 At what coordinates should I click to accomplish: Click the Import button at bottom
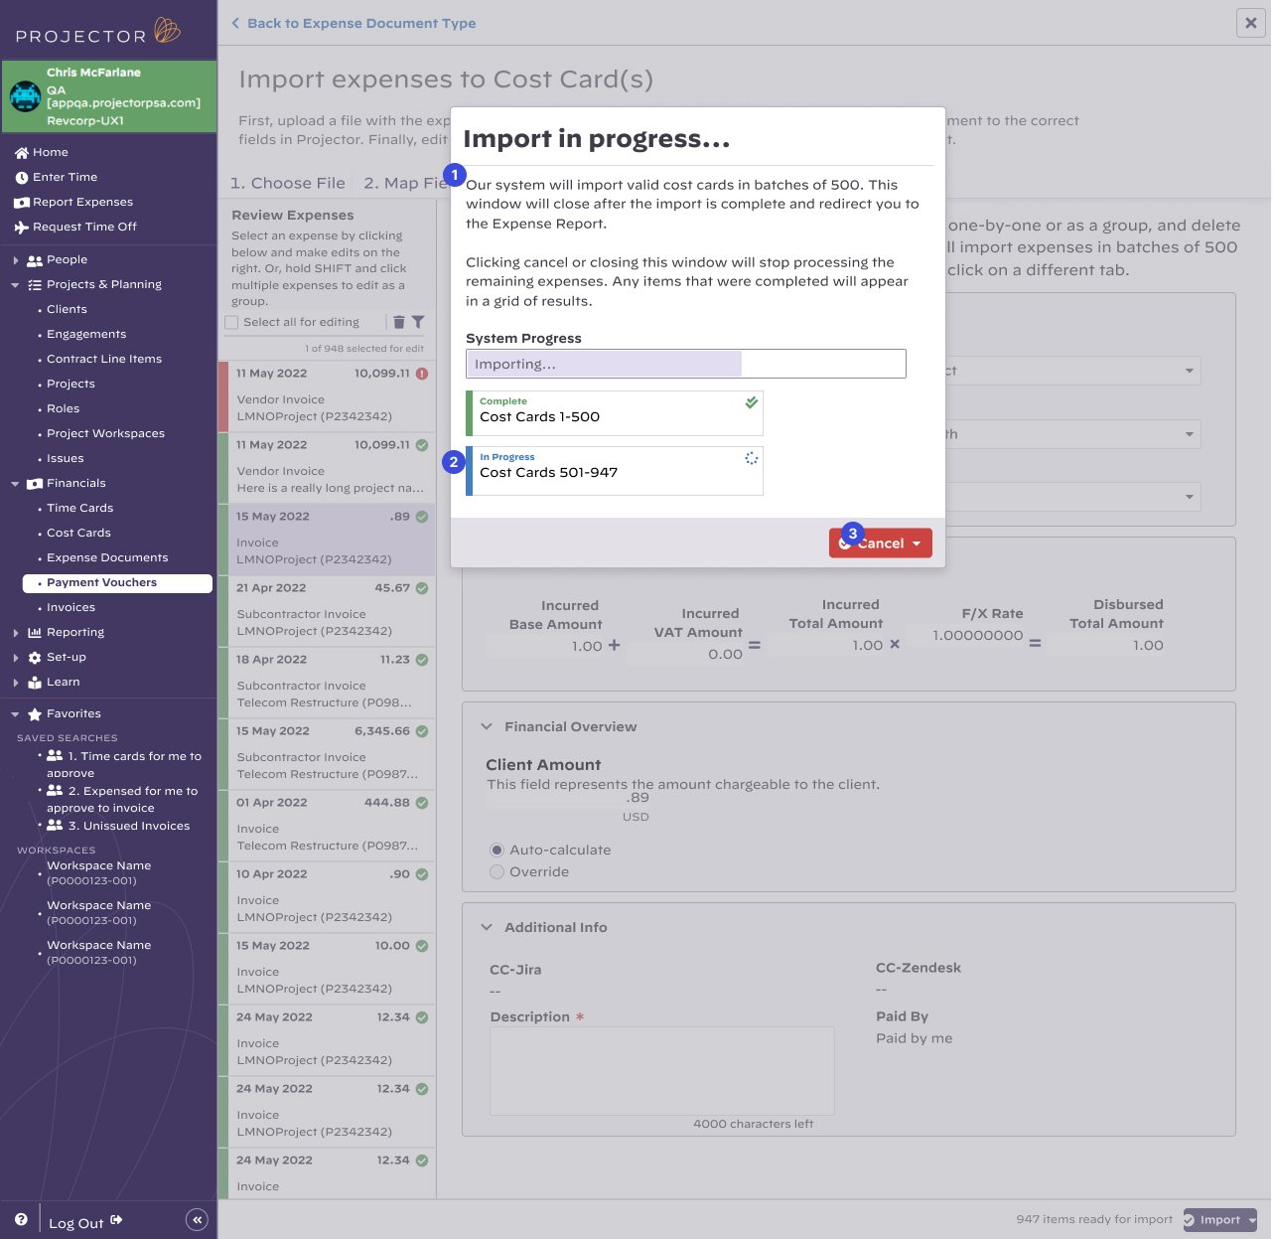point(1219,1220)
